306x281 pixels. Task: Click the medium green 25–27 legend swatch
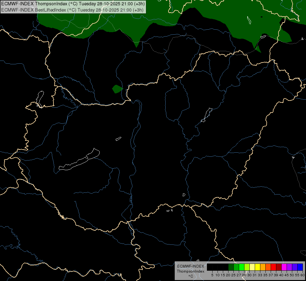(236, 267)
